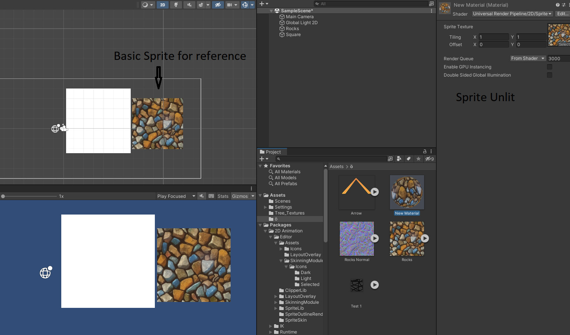
Task: Toggle the scene visibility eye icon
Action: point(218,5)
